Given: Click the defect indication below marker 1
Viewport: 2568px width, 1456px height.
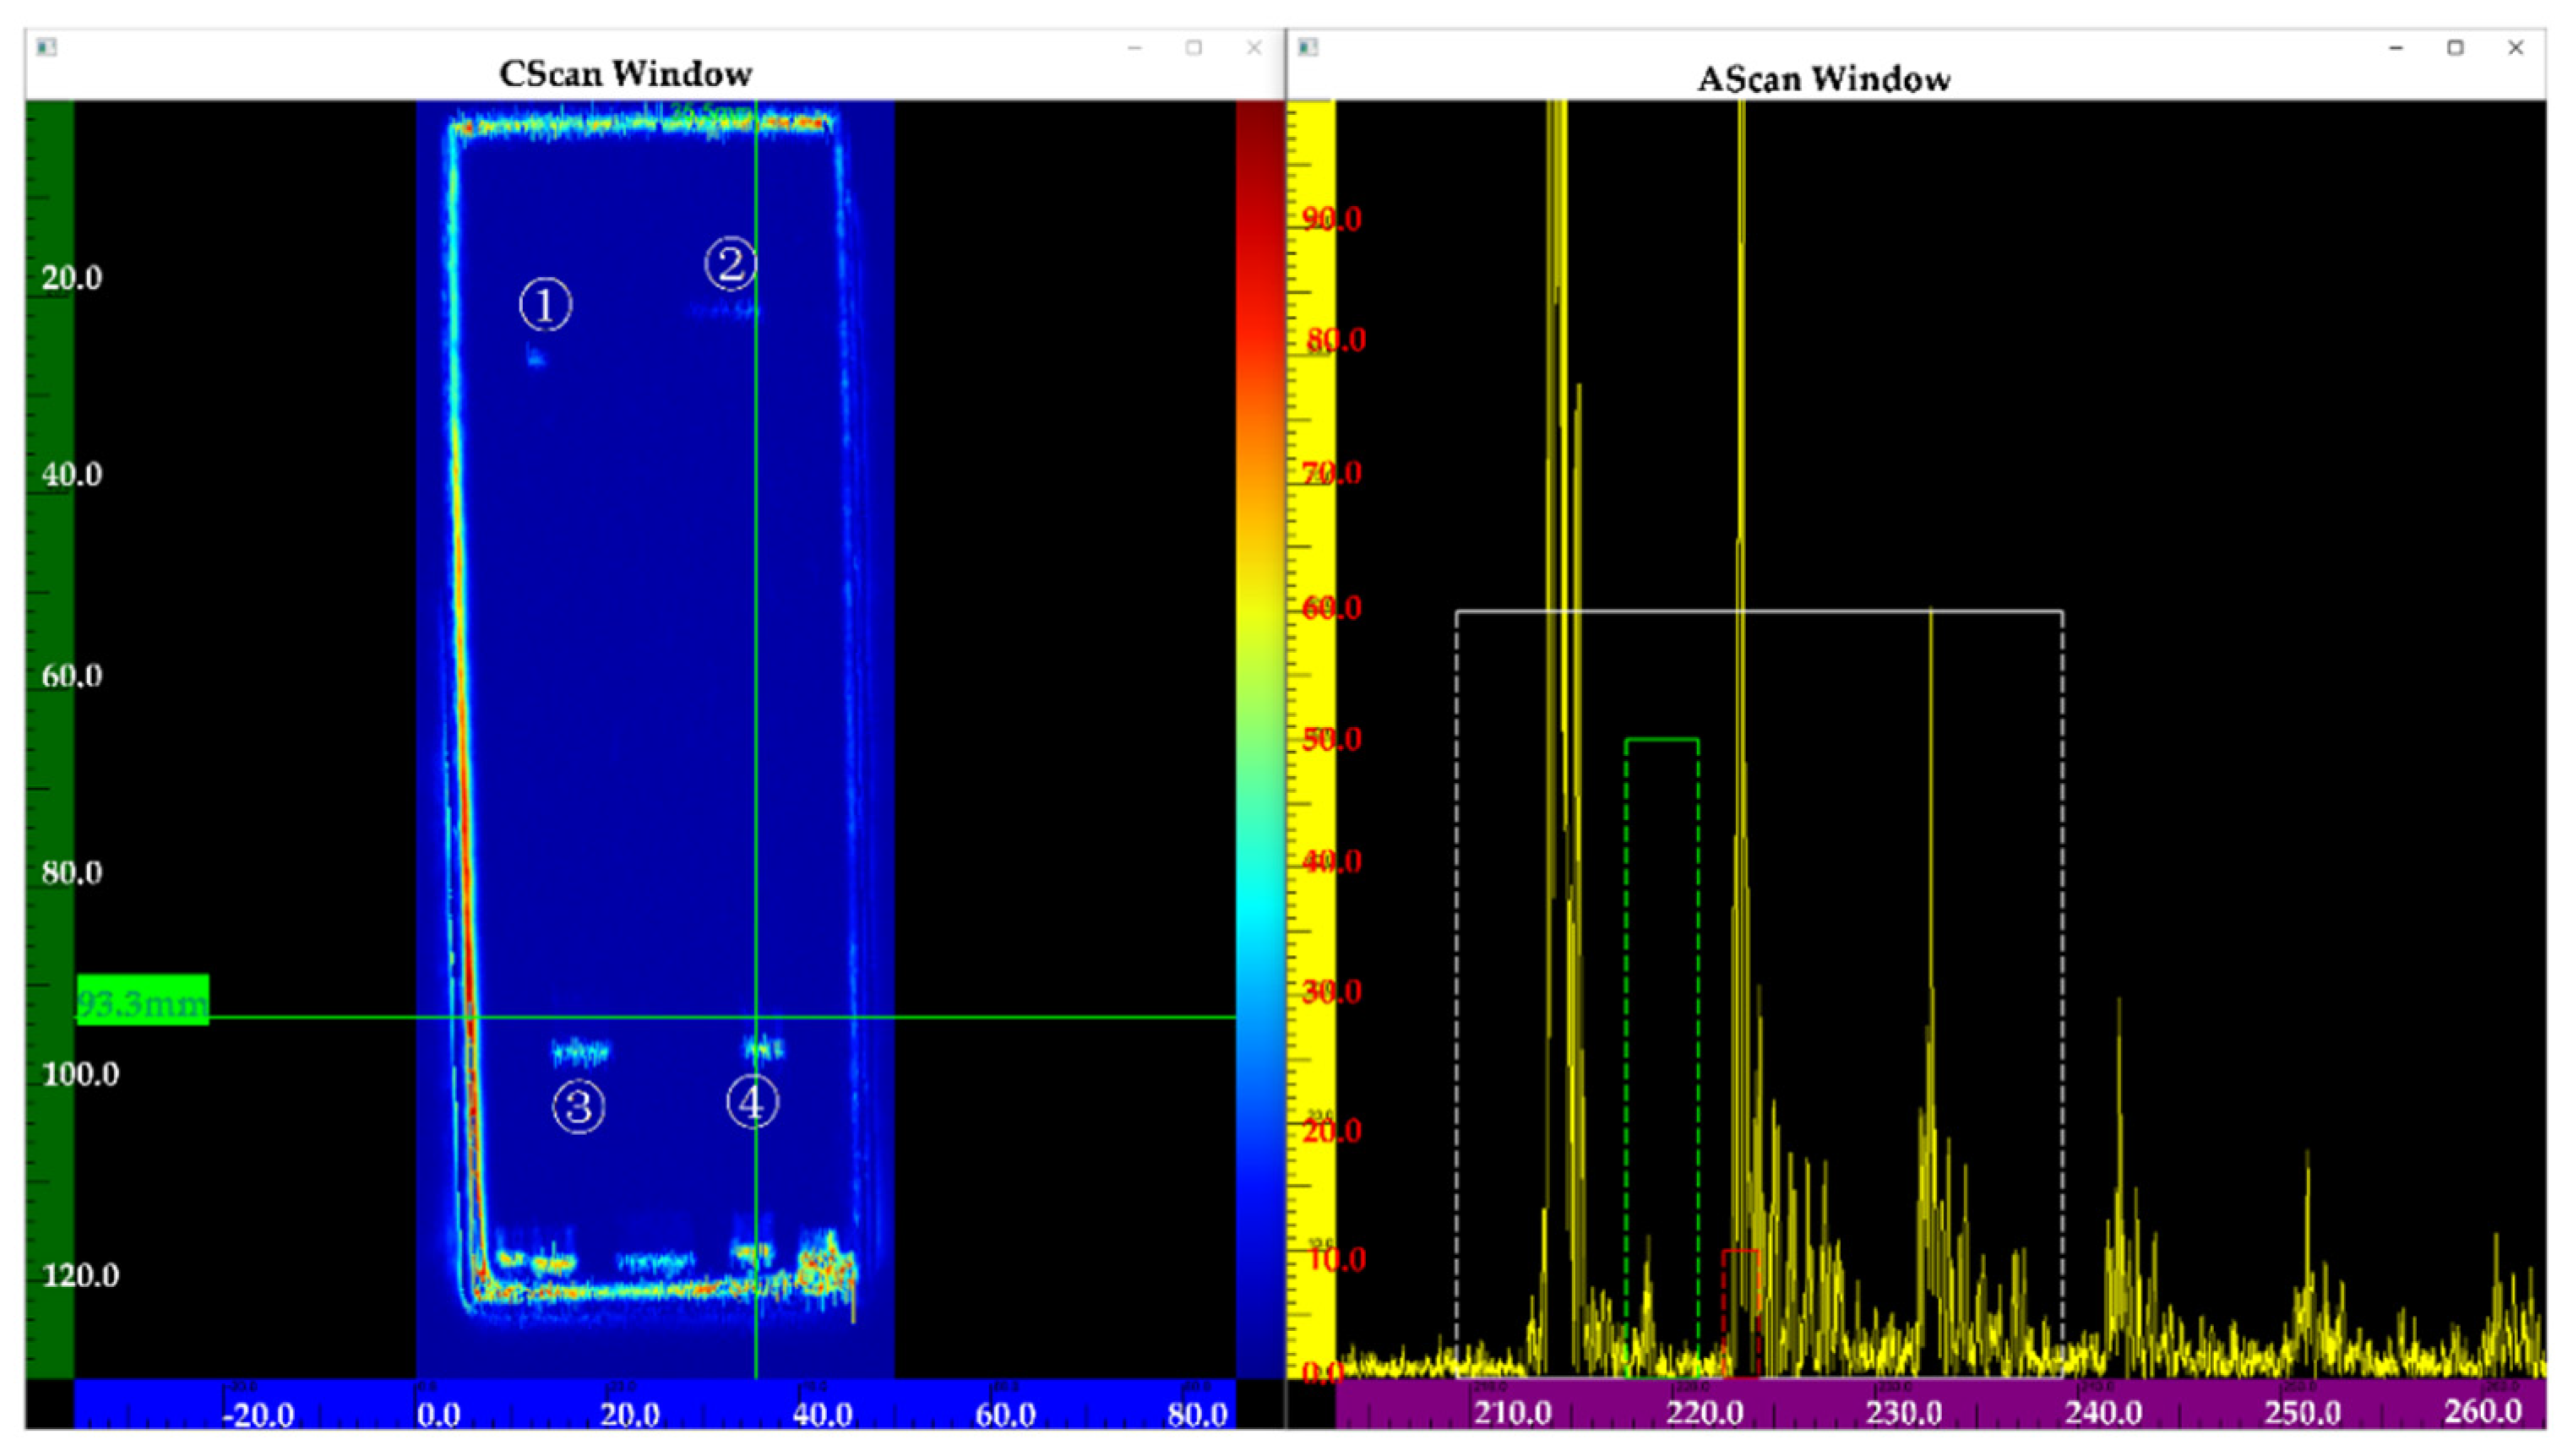Looking at the screenshot, I should click(x=537, y=356).
